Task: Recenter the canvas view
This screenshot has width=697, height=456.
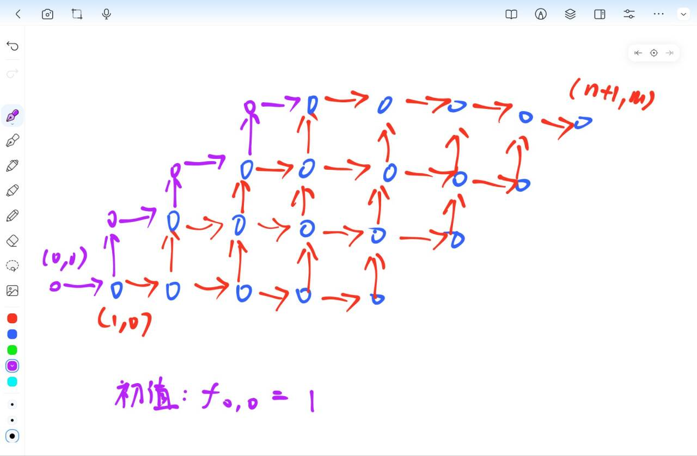Action: click(x=654, y=53)
